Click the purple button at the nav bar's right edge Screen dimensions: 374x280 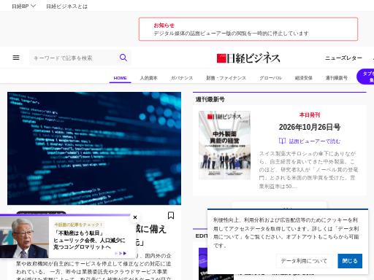pyautogui.click(x=365, y=77)
